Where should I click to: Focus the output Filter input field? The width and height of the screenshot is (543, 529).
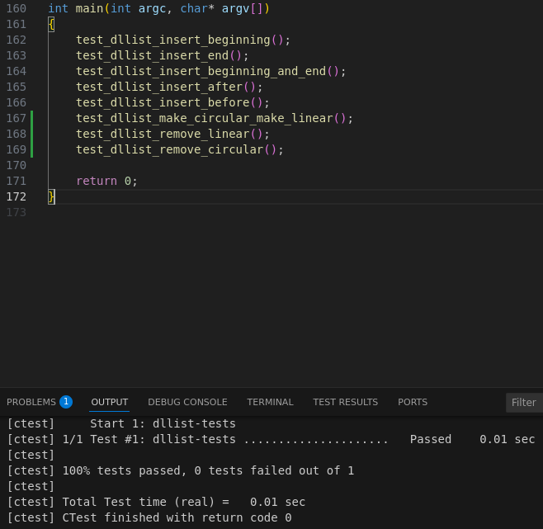(524, 403)
